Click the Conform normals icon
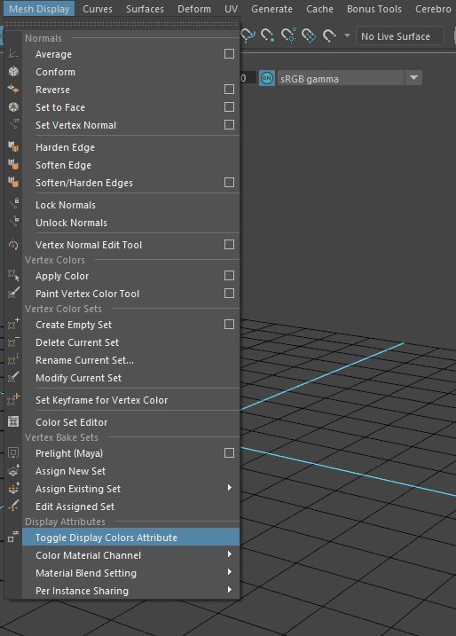 (x=13, y=71)
